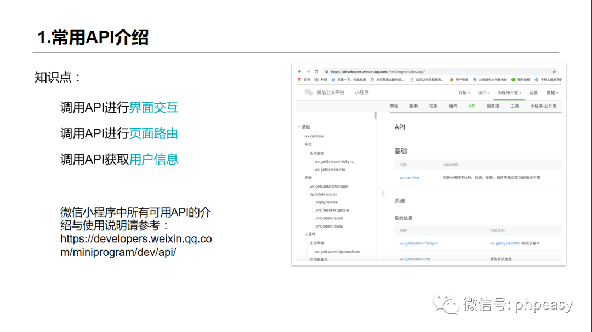592x332 pixels.
Task: Select 系统 in the sidebar tree
Action: click(x=308, y=145)
